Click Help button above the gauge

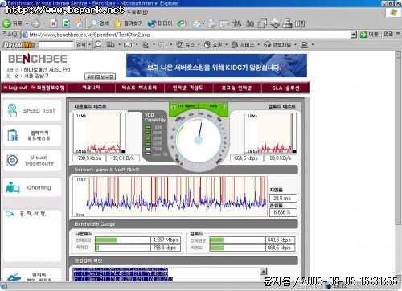pos(214,106)
